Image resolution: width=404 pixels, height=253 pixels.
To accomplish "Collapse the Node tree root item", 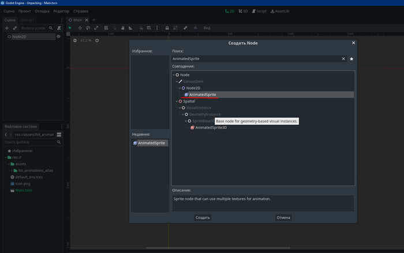I will pyautogui.click(x=174, y=75).
